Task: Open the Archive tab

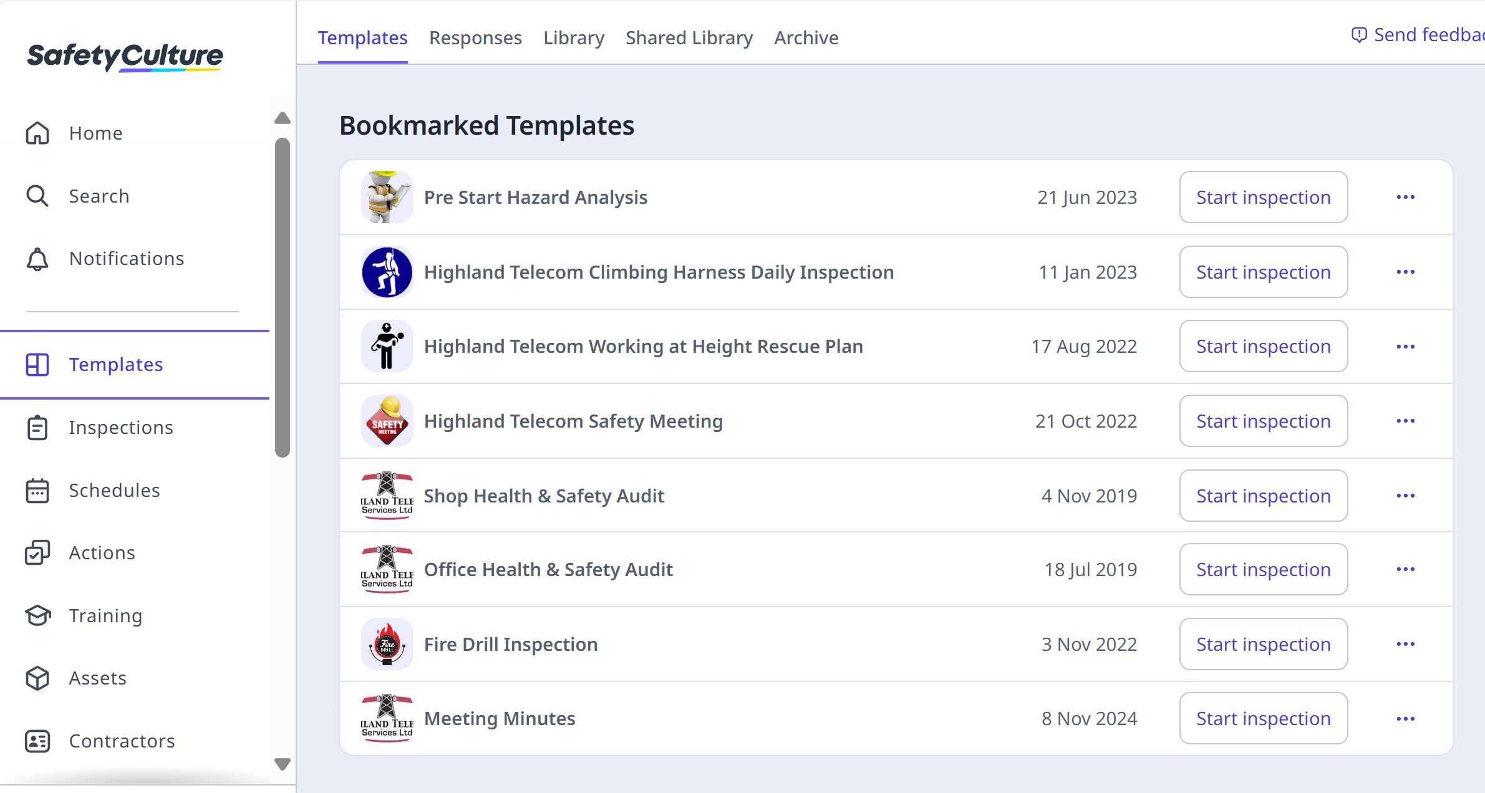Action: tap(806, 38)
